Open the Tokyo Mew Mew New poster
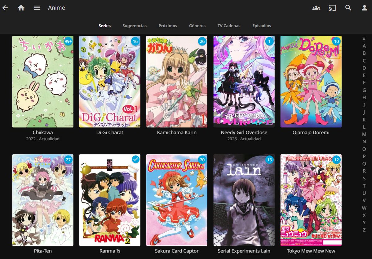Viewport: 372px width, 259px height. [x=311, y=200]
